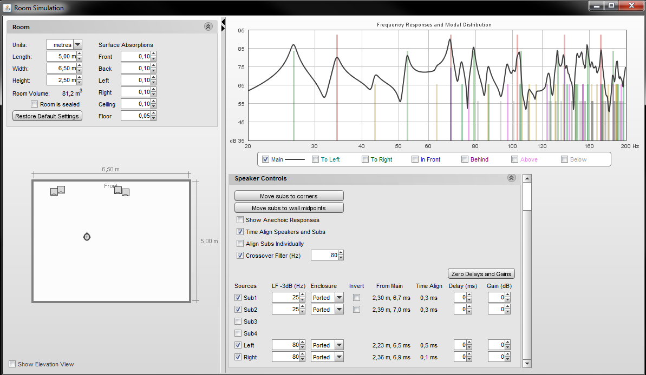
Task: Open the Units dropdown
Action: tap(77, 45)
